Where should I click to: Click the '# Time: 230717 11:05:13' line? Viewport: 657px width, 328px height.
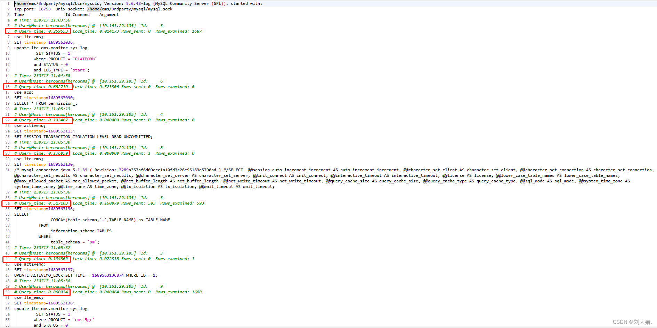coord(42,109)
